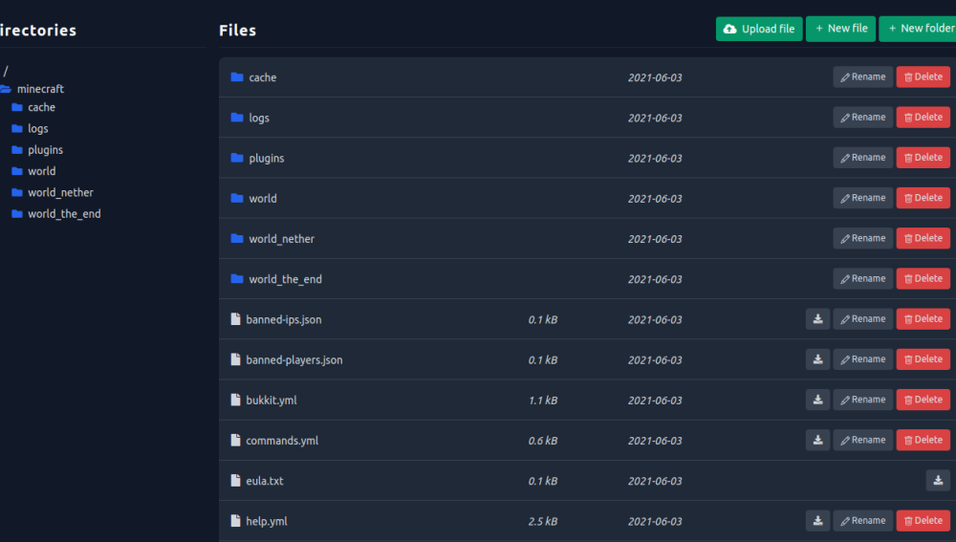Download the banned-ips.json file
Screen dimensions: 956x542
click(x=817, y=319)
